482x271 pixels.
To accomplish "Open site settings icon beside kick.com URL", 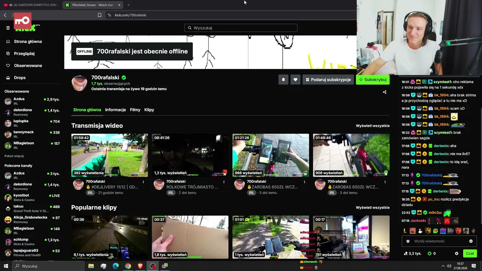I will 109,15.
